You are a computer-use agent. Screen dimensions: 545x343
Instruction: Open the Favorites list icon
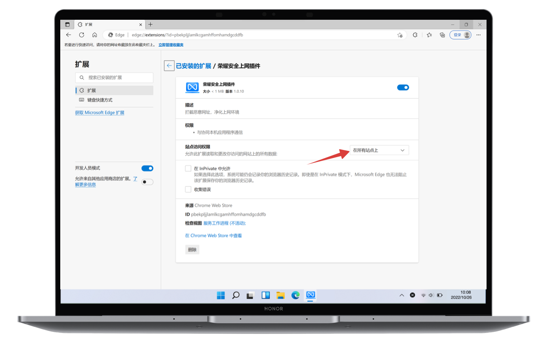pos(429,35)
